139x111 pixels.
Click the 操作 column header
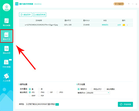point(124,21)
